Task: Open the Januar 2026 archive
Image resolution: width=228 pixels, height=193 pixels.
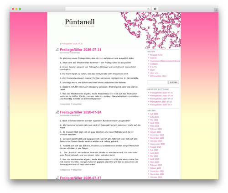Action: [155, 132]
